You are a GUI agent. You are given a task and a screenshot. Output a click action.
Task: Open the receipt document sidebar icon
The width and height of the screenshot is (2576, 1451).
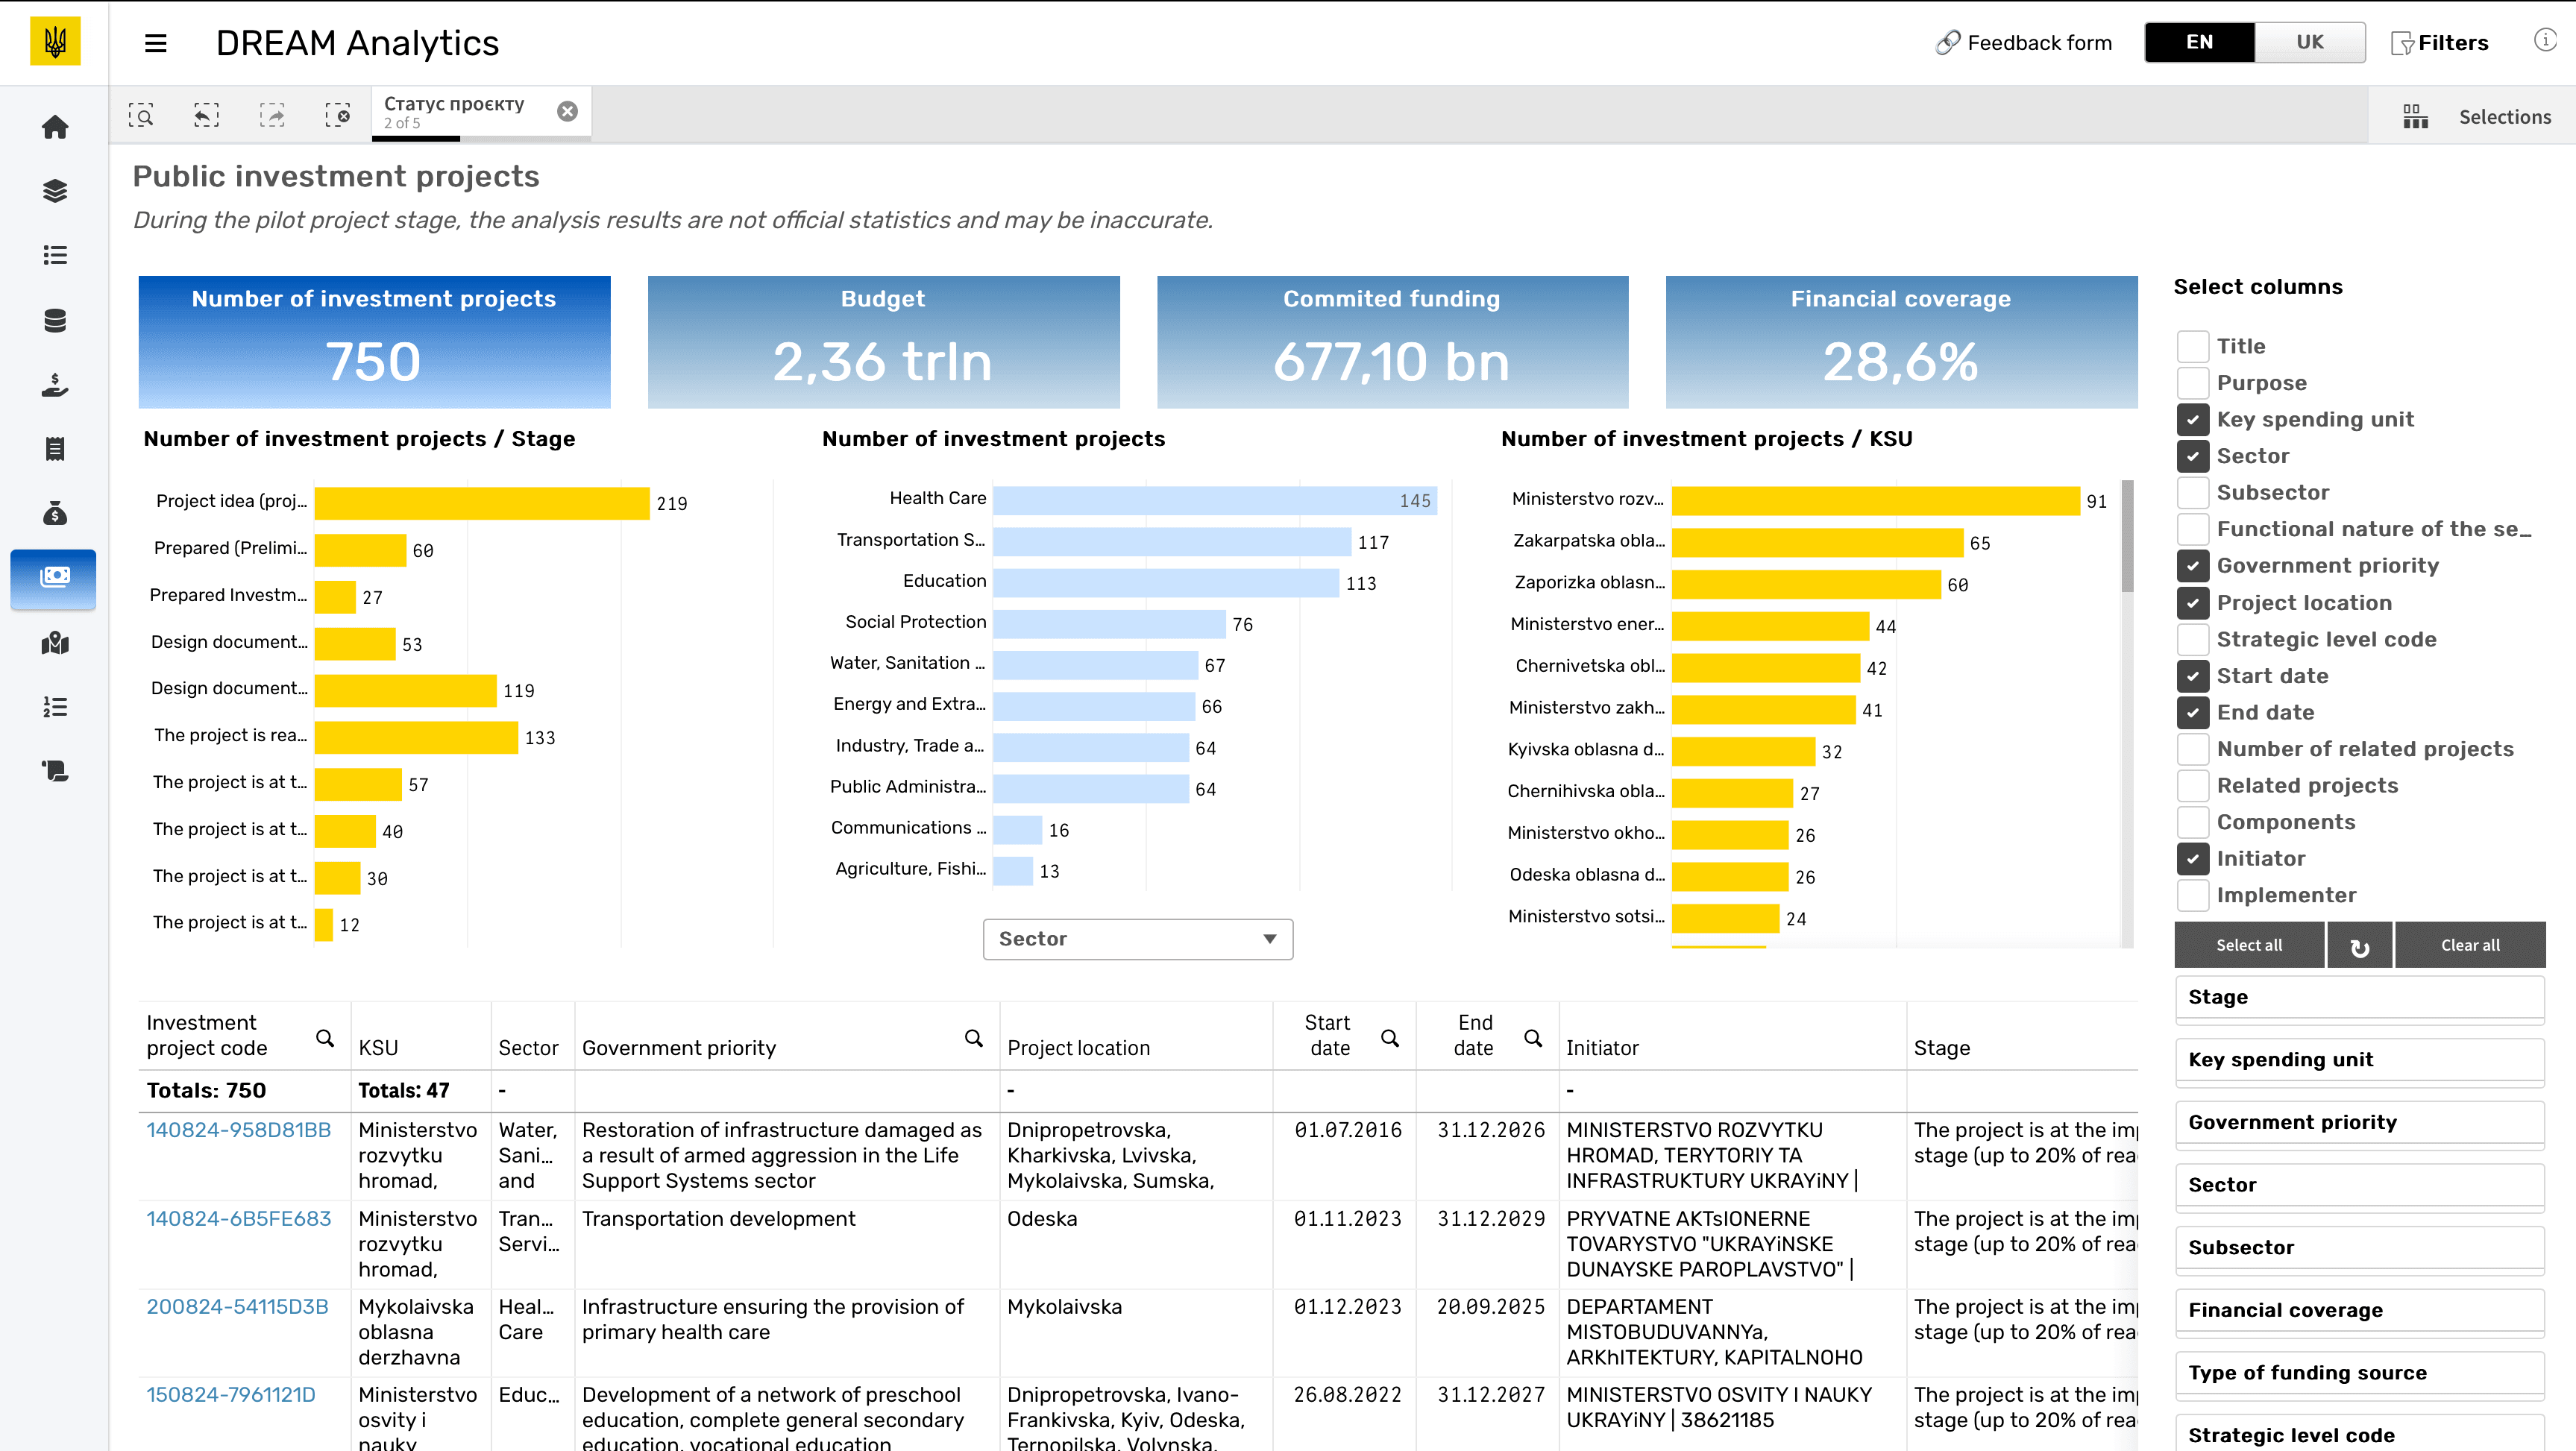coord(55,449)
